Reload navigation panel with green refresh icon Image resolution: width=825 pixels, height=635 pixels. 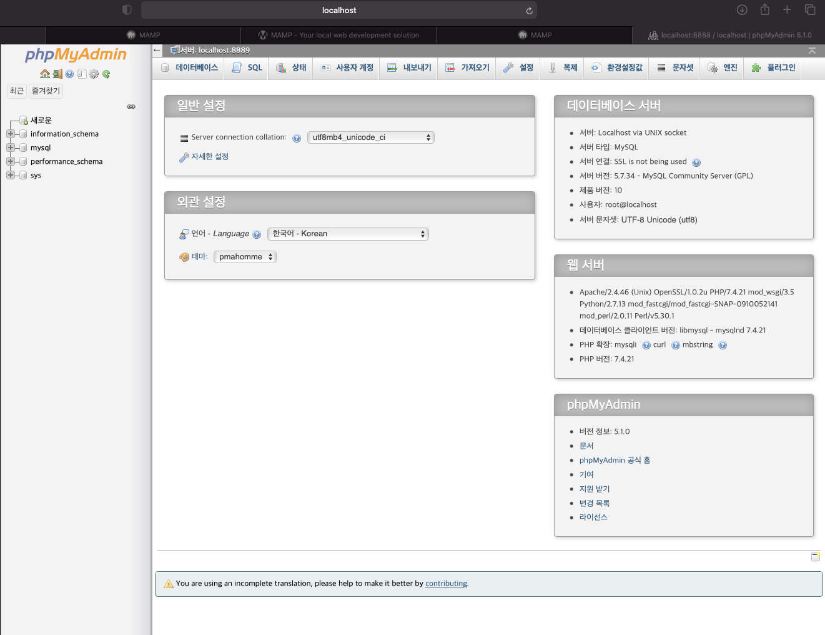click(x=106, y=74)
